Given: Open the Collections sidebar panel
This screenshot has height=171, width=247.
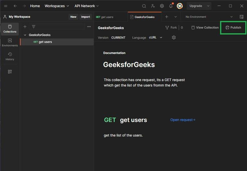Looking at the screenshot, I should point(10,29).
